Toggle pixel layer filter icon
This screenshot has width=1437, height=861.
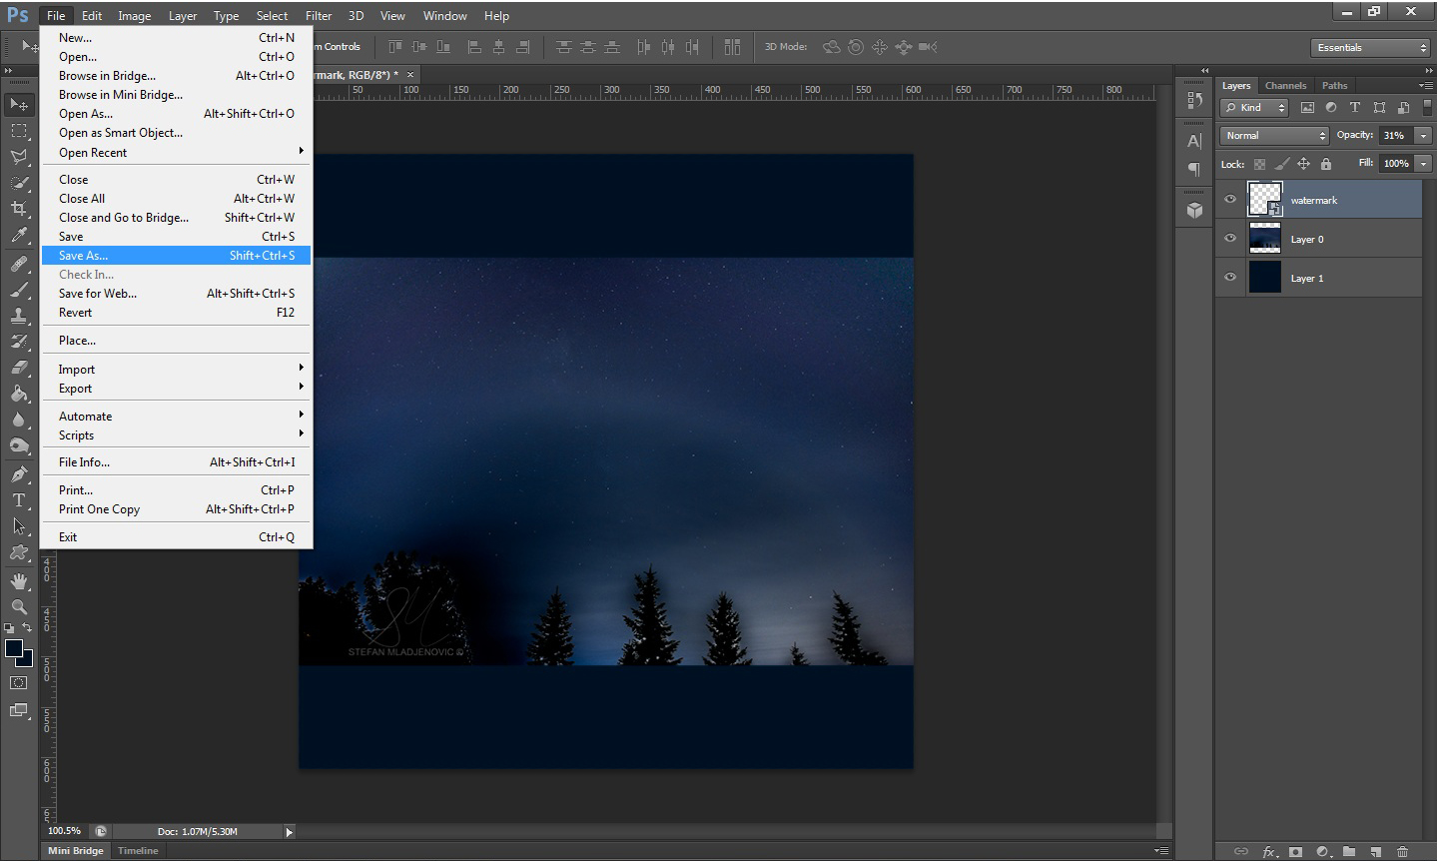(x=1307, y=108)
